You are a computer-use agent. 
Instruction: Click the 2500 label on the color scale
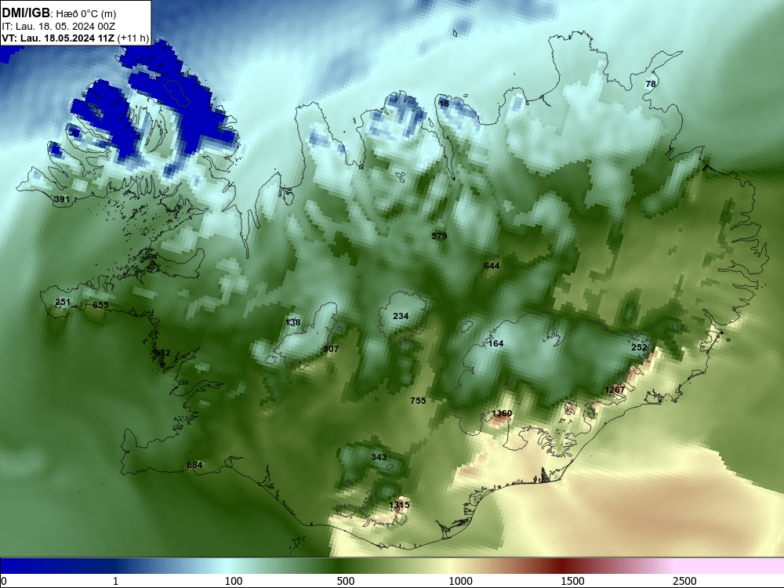(684, 581)
